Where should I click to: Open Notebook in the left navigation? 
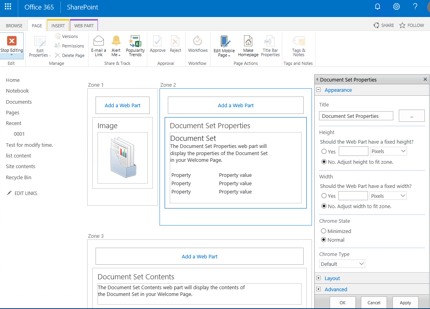(17, 91)
